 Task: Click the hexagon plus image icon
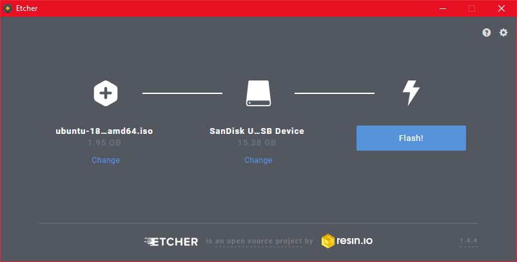106,93
